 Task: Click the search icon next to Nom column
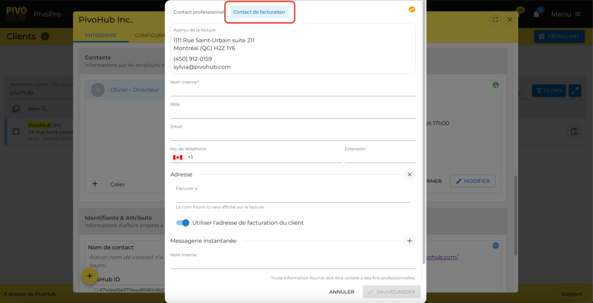tap(44, 109)
